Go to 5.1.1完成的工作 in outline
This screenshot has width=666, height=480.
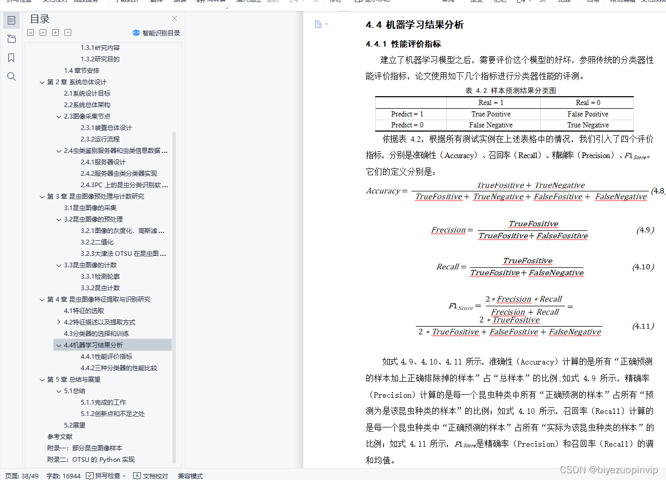[103, 403]
